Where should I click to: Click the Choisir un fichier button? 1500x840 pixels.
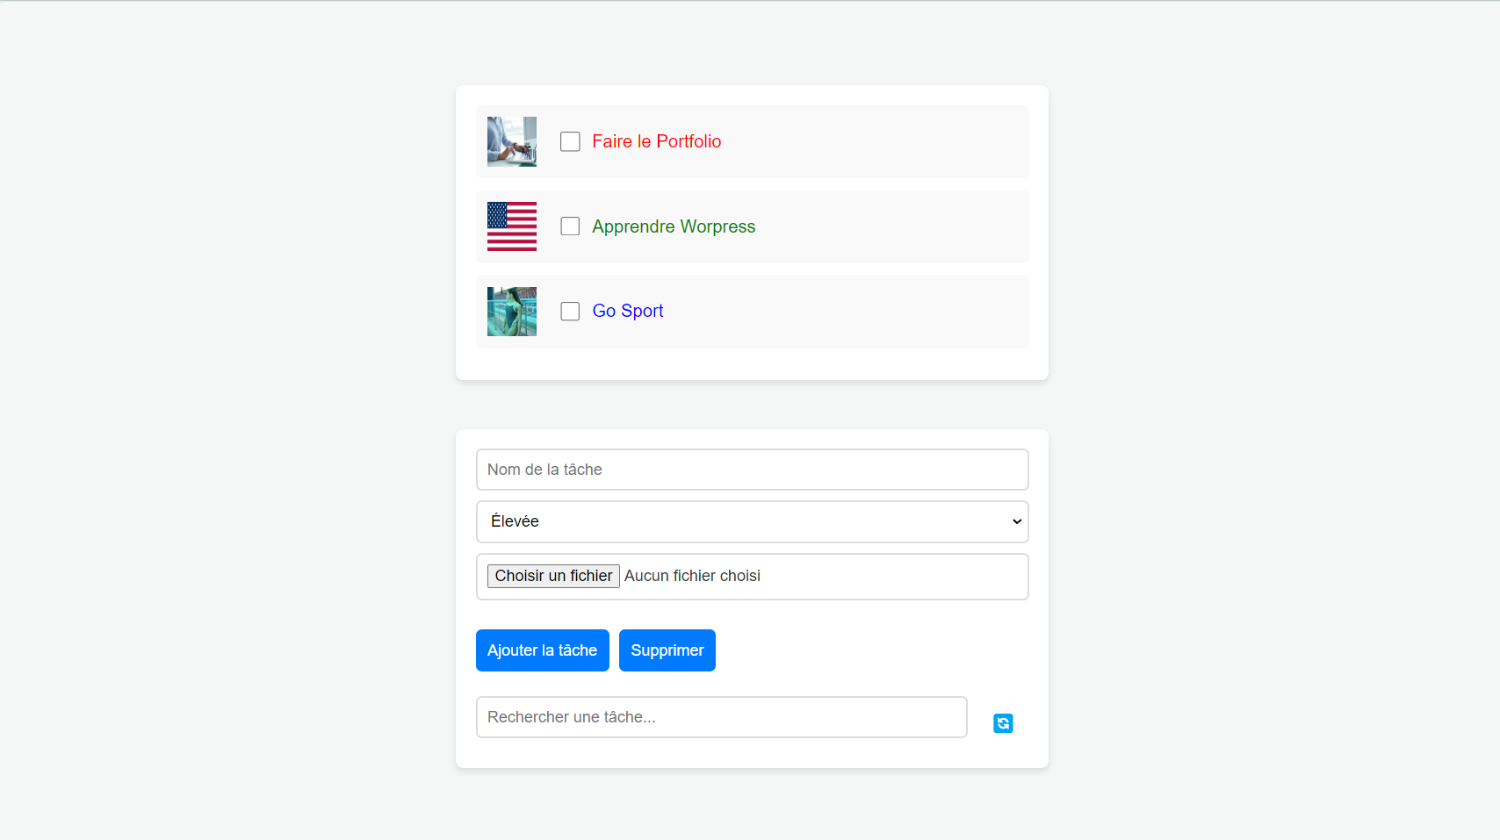[x=553, y=576]
